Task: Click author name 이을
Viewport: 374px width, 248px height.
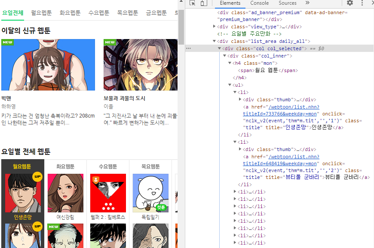Action: pos(108,106)
